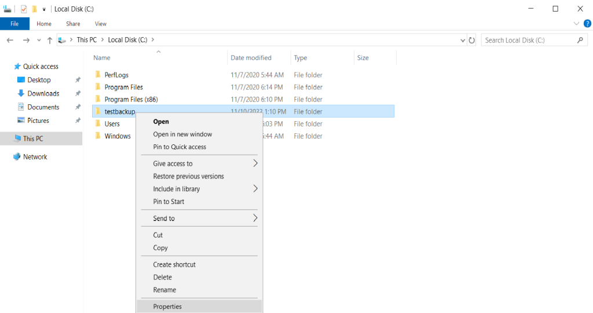Click the search magnifier icon
593x313 pixels.
[x=580, y=40]
